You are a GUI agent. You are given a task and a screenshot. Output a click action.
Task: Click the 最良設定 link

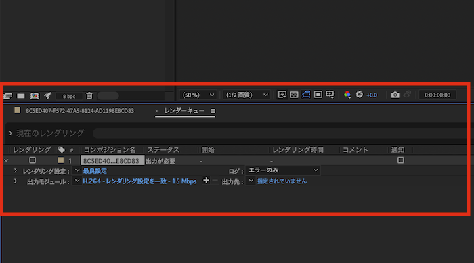tap(95, 171)
